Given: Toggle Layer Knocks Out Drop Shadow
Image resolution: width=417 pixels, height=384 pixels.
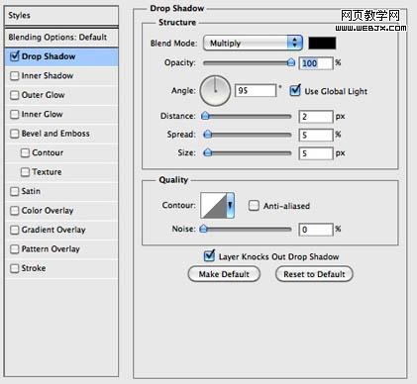Looking at the screenshot, I should pyautogui.click(x=209, y=256).
